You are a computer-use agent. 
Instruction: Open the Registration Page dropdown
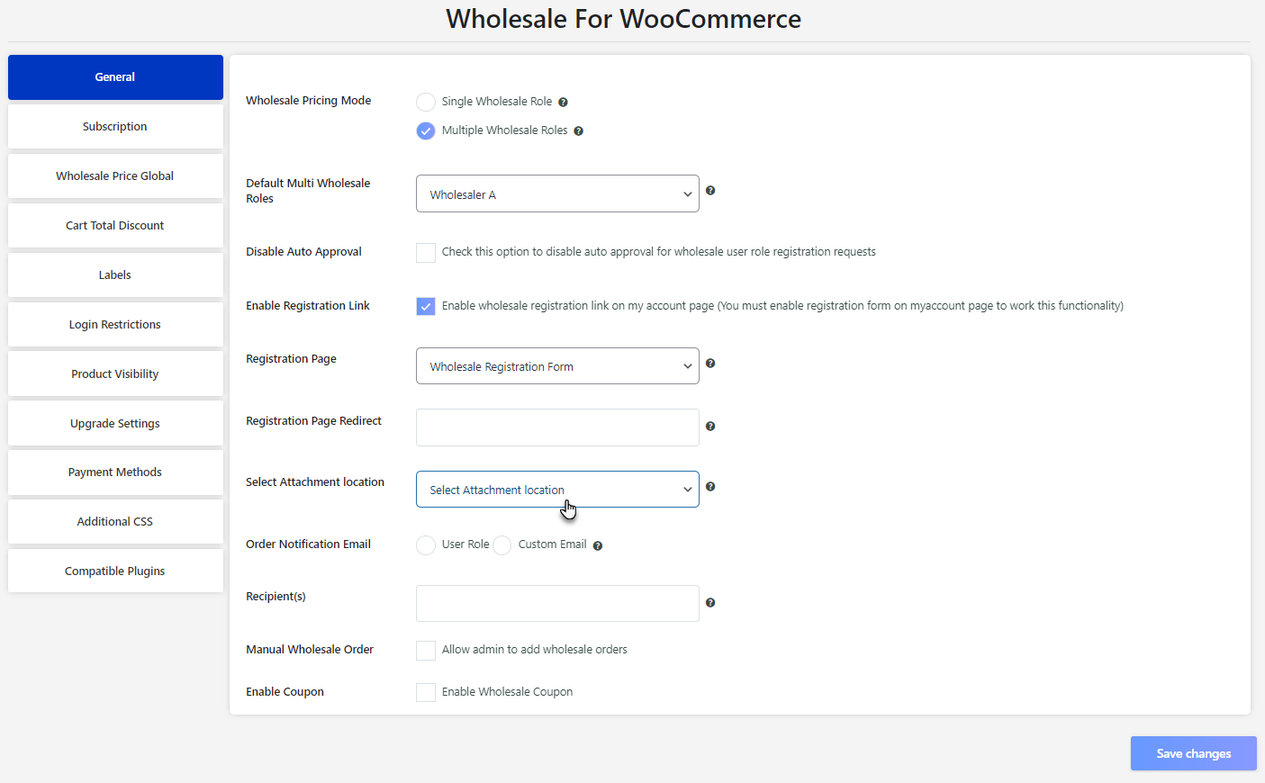point(557,366)
